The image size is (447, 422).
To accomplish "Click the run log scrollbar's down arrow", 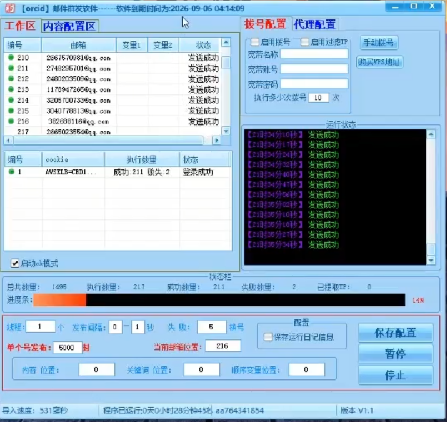I will click(x=431, y=261).
